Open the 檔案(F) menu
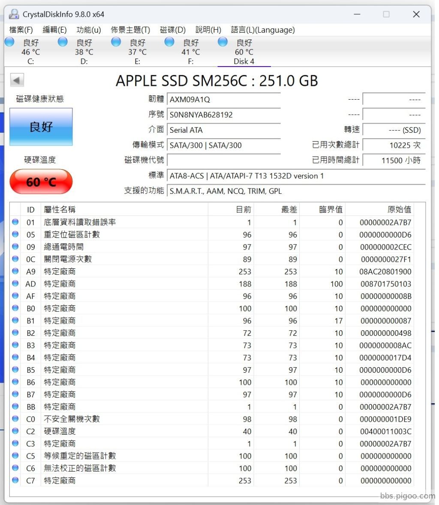This screenshot has height=505, width=439. (21, 30)
